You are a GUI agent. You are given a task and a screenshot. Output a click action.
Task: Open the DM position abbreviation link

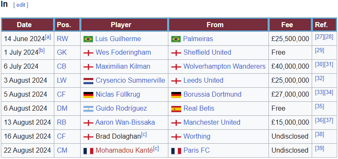point(62,109)
